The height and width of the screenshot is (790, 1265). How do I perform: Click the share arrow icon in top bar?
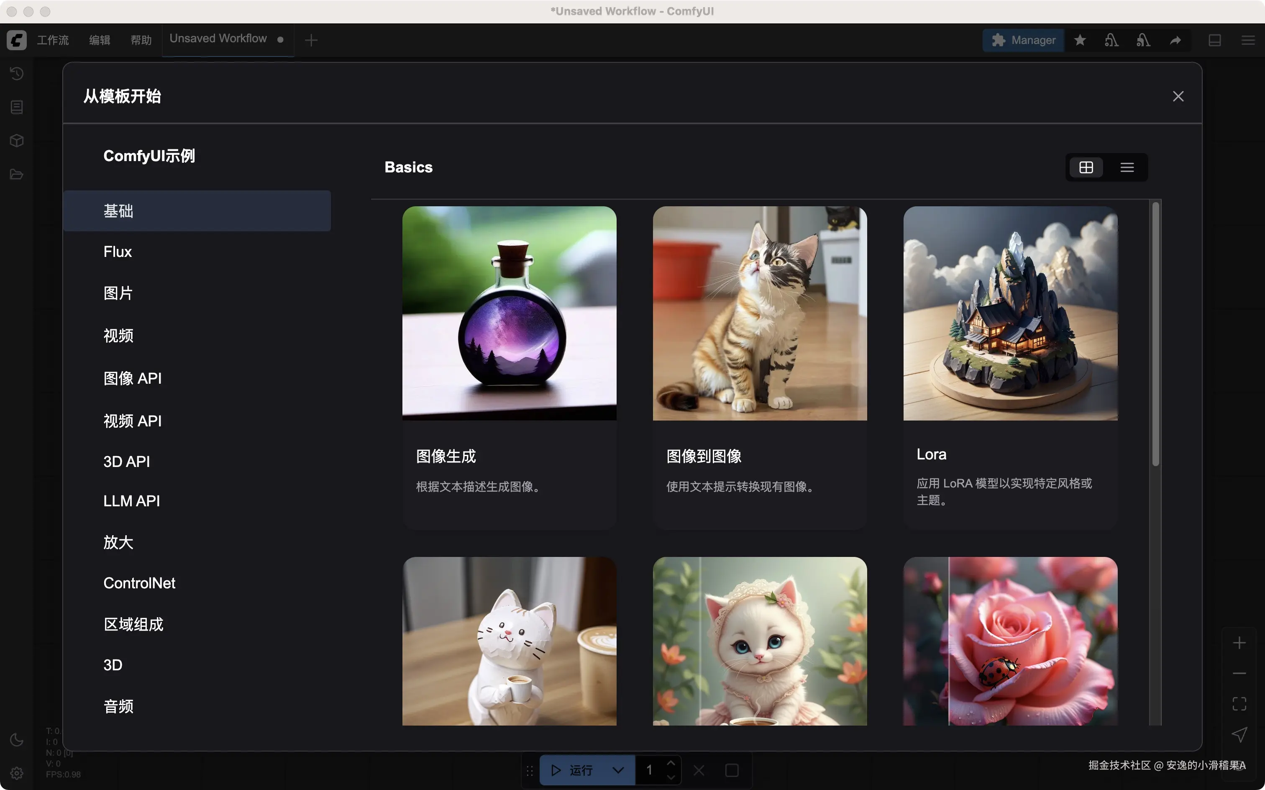tap(1175, 40)
